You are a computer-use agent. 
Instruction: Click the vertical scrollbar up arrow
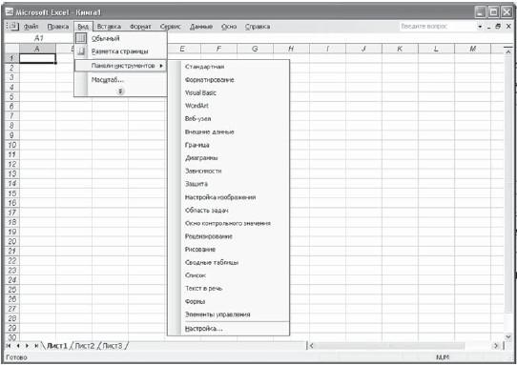point(508,52)
